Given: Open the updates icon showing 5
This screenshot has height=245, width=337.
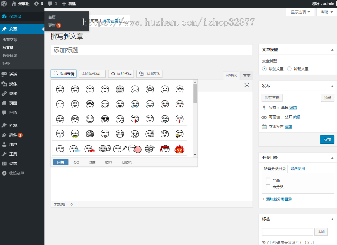Looking at the screenshot, I should (39, 4).
